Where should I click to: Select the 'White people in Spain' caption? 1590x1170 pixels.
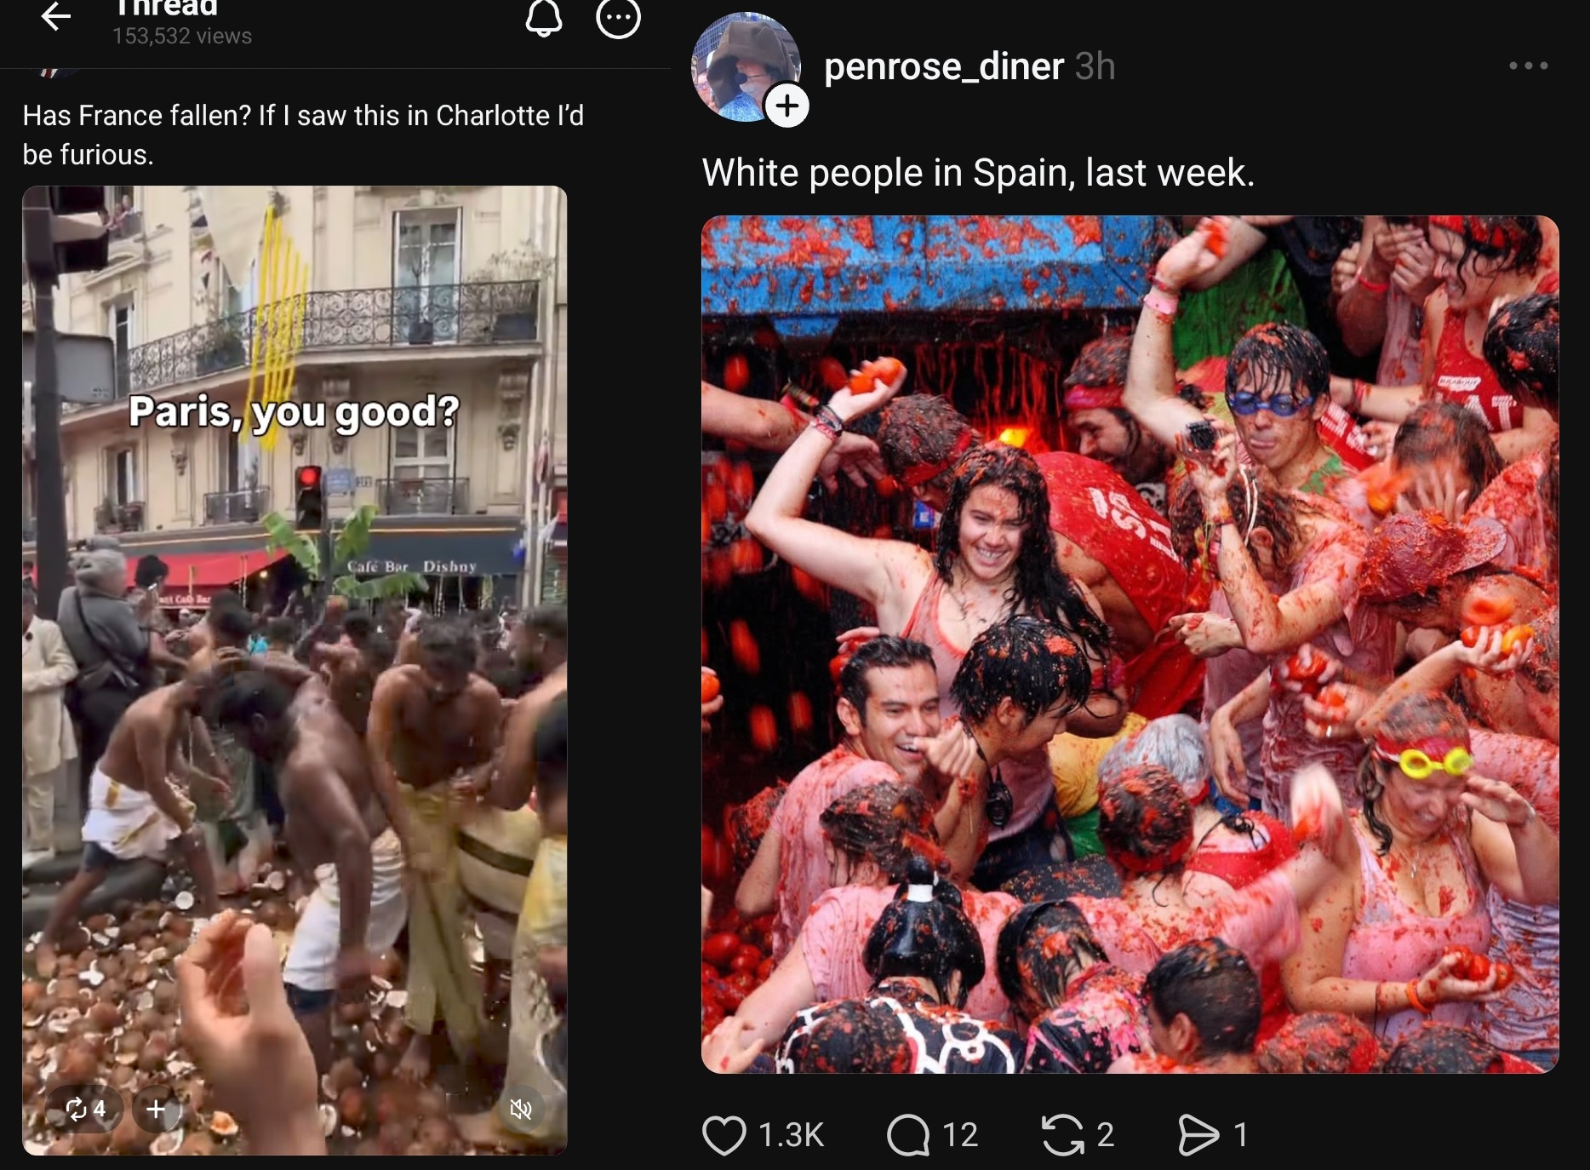coord(978,173)
